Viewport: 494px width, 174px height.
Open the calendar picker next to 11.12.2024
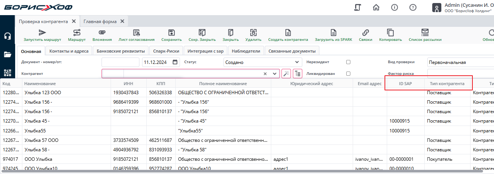[x=175, y=62]
